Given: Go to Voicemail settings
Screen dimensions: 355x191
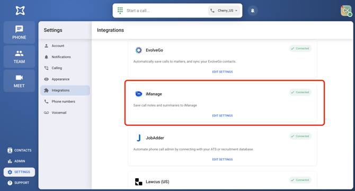Looking at the screenshot, I should [x=65, y=113].
